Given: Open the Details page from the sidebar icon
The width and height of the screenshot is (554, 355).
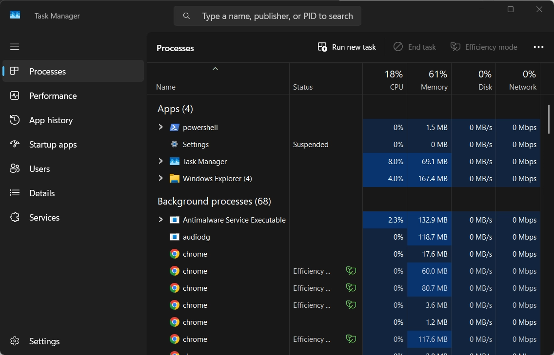Looking at the screenshot, I should tap(15, 193).
